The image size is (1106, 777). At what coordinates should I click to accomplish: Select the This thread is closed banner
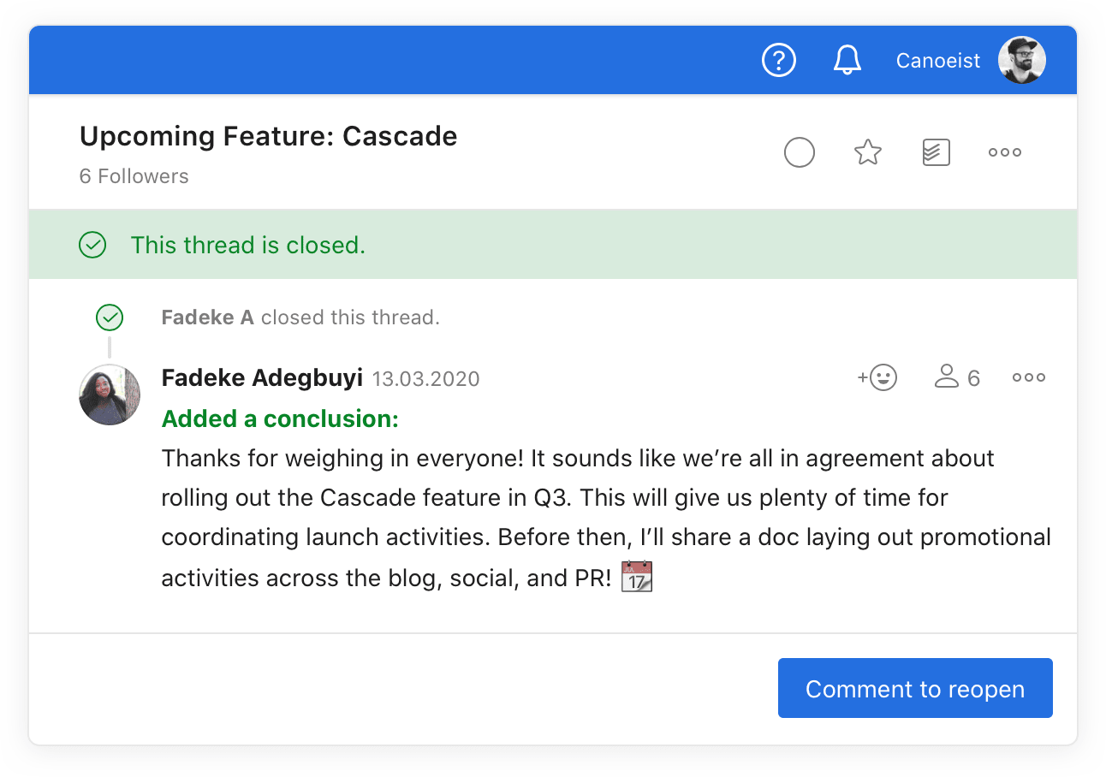coord(248,244)
